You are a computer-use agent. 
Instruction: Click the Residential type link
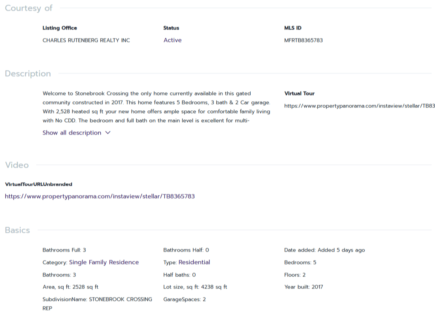coord(194,262)
